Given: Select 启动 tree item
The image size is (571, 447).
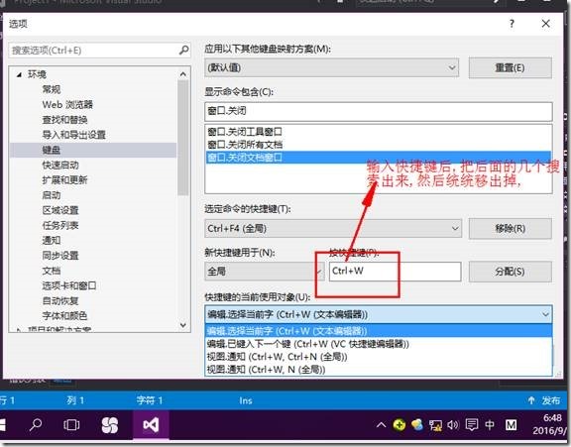Looking at the screenshot, I should coord(52,195).
